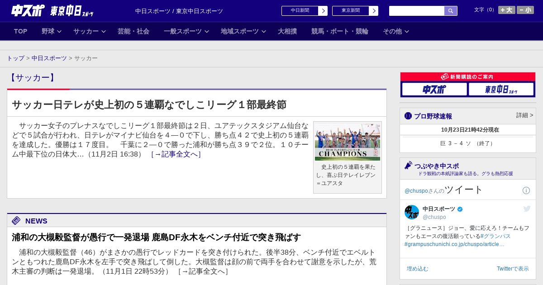Increase text size with ＋大 button

[x=507, y=10]
